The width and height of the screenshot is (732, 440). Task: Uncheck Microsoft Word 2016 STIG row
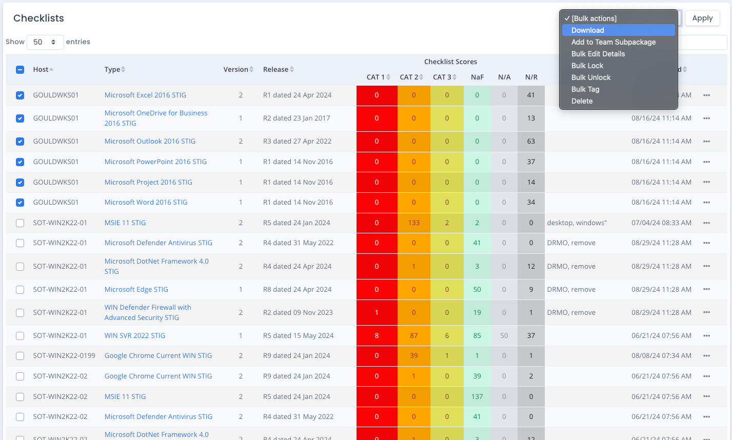point(20,203)
